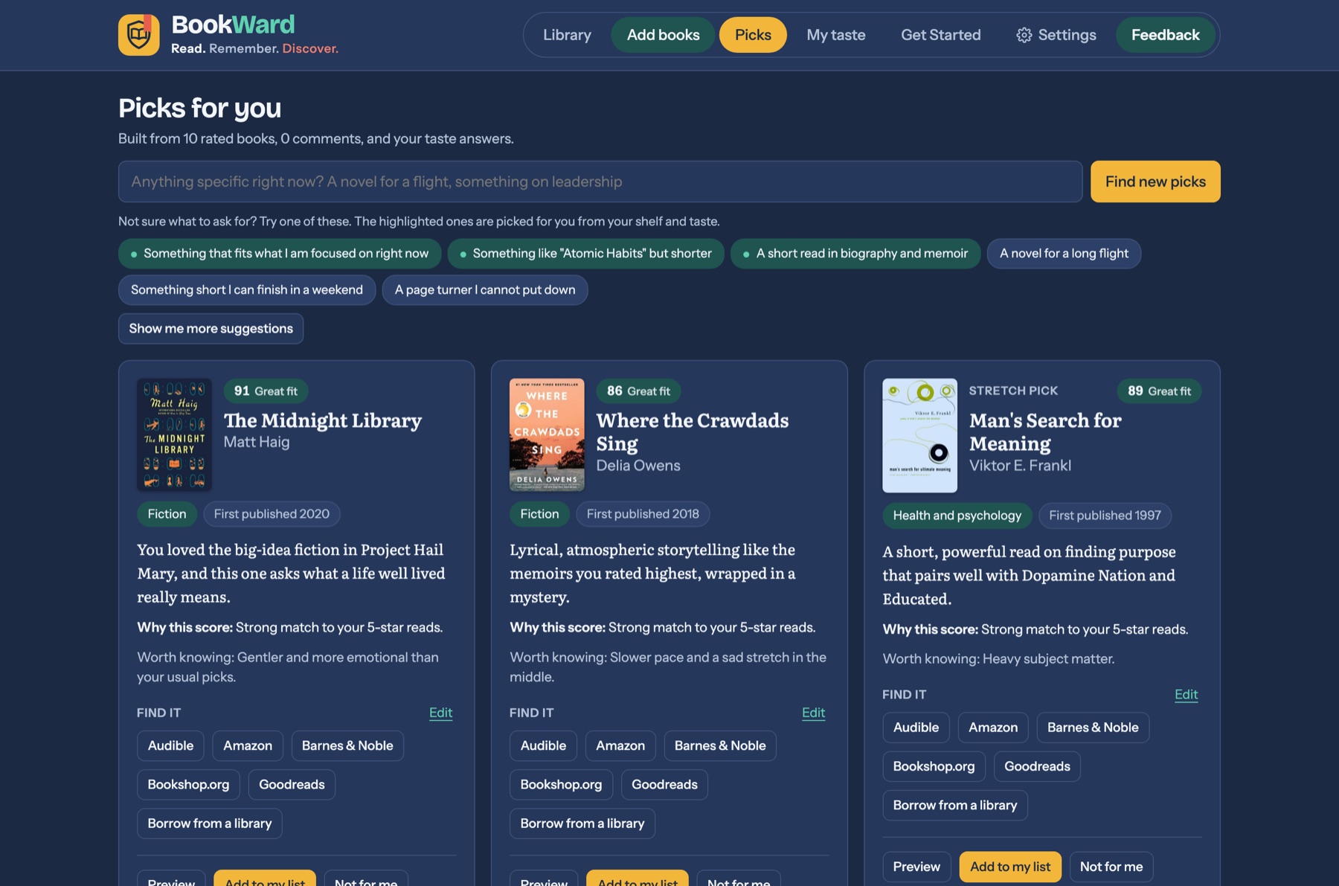Choose 'Something like Atomic Habits but shorter' chip

[585, 254]
